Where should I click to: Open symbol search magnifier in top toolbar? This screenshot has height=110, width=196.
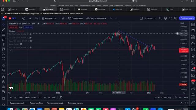coord(160,18)
